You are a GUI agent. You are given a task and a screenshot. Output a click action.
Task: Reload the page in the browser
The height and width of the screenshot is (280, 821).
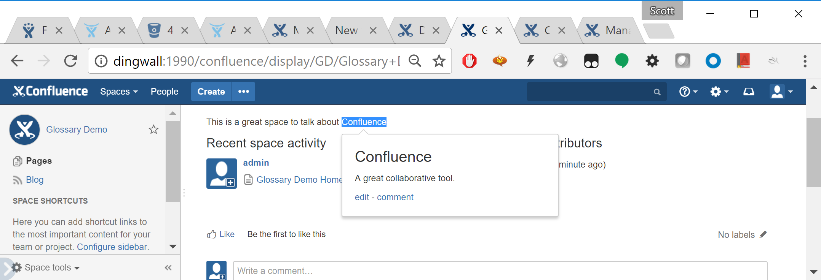(70, 61)
